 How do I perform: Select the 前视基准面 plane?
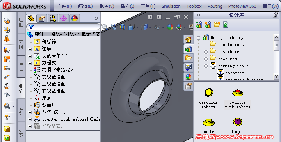(50, 77)
